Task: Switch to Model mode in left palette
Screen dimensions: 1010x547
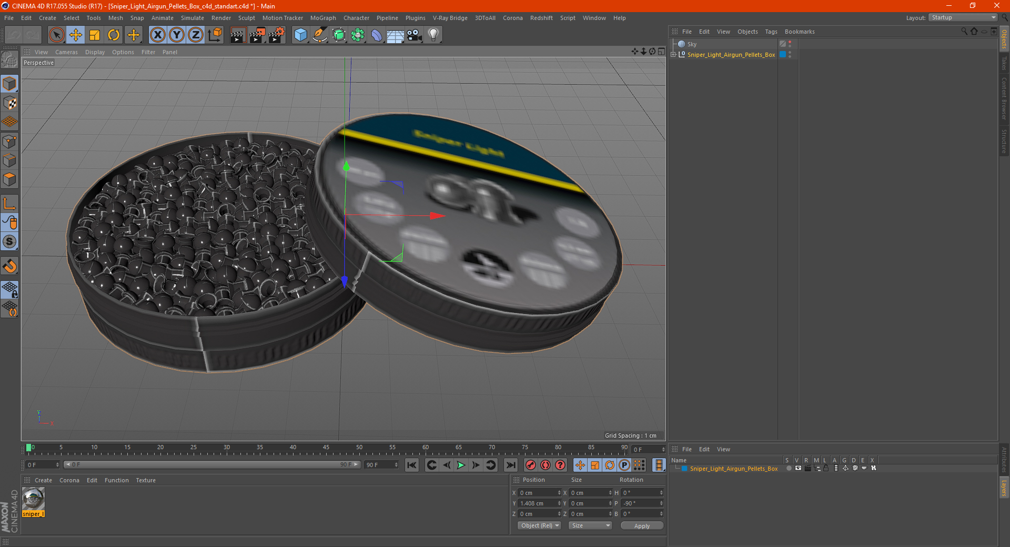Action: 9,84
